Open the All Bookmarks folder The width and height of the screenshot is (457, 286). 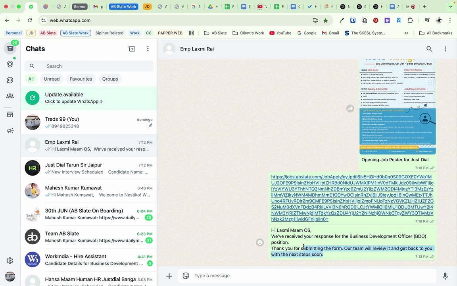[436, 33]
